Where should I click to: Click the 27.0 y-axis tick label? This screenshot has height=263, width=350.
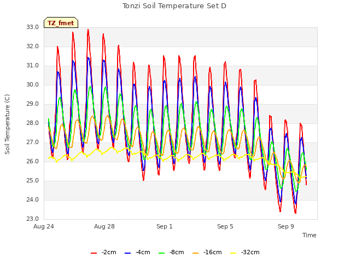pos(32,142)
